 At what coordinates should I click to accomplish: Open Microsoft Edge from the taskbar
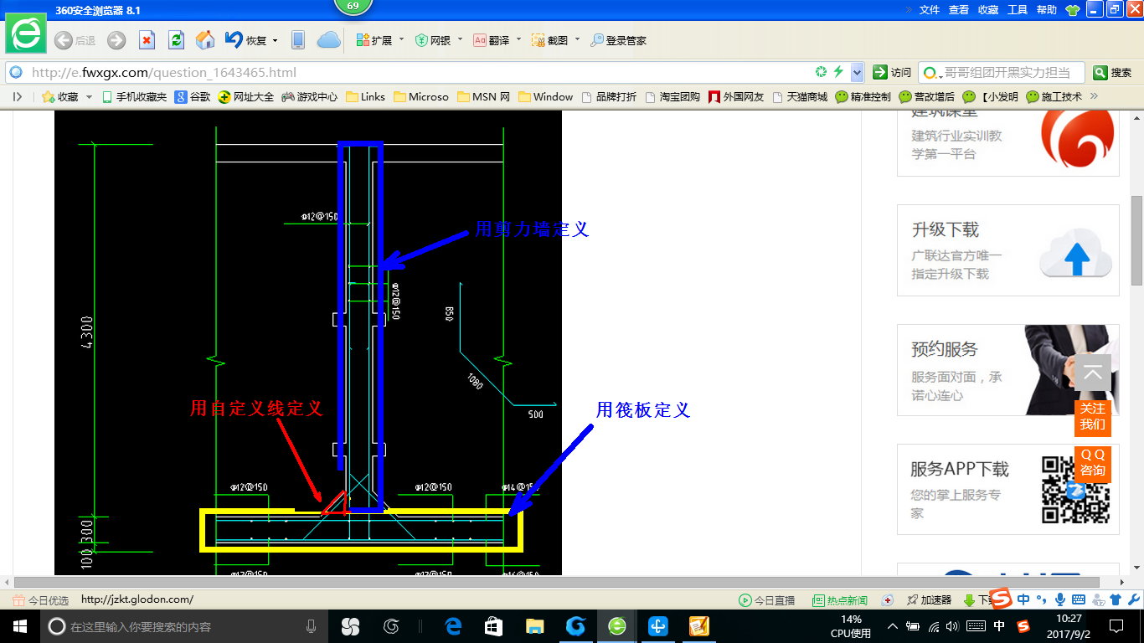click(453, 625)
